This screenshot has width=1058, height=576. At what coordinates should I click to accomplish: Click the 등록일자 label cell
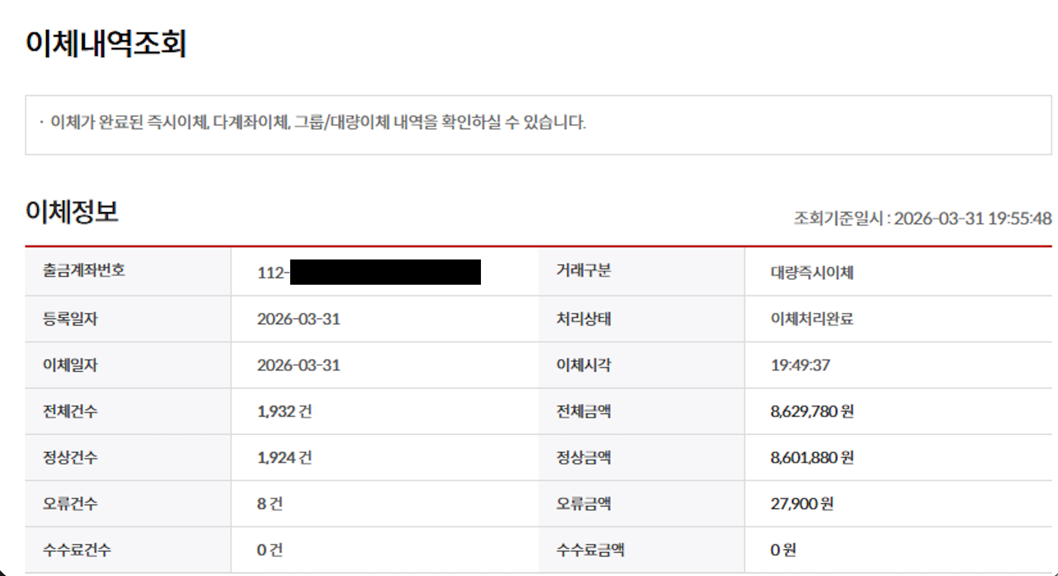128,318
